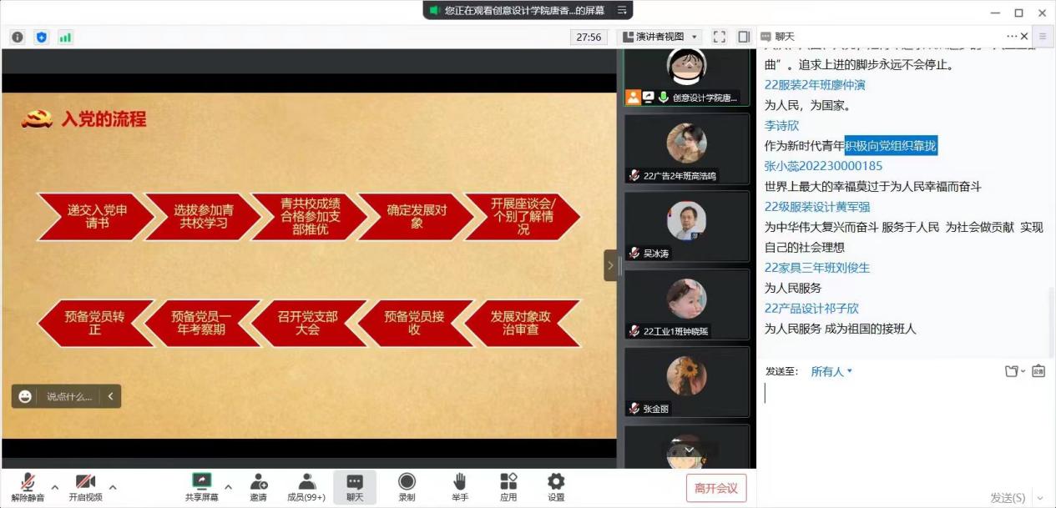Expand the arrow beside 共享屏幕
The height and width of the screenshot is (508, 1056).
[228, 487]
